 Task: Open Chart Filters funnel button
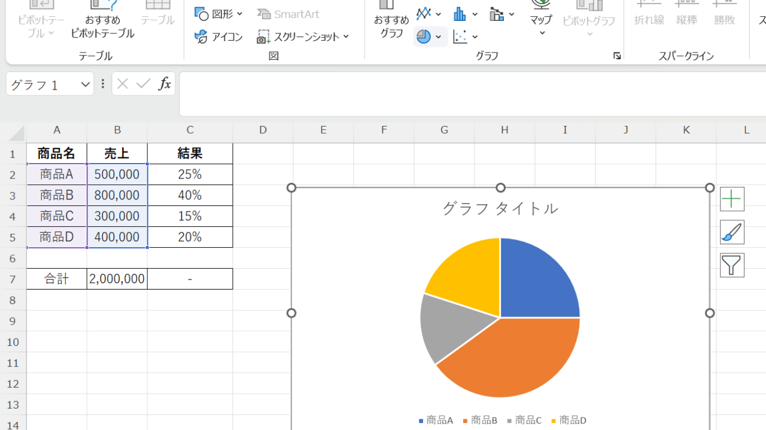tap(732, 265)
